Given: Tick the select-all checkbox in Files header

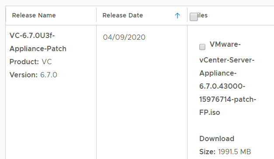Looking at the screenshot, I should 194,17.
